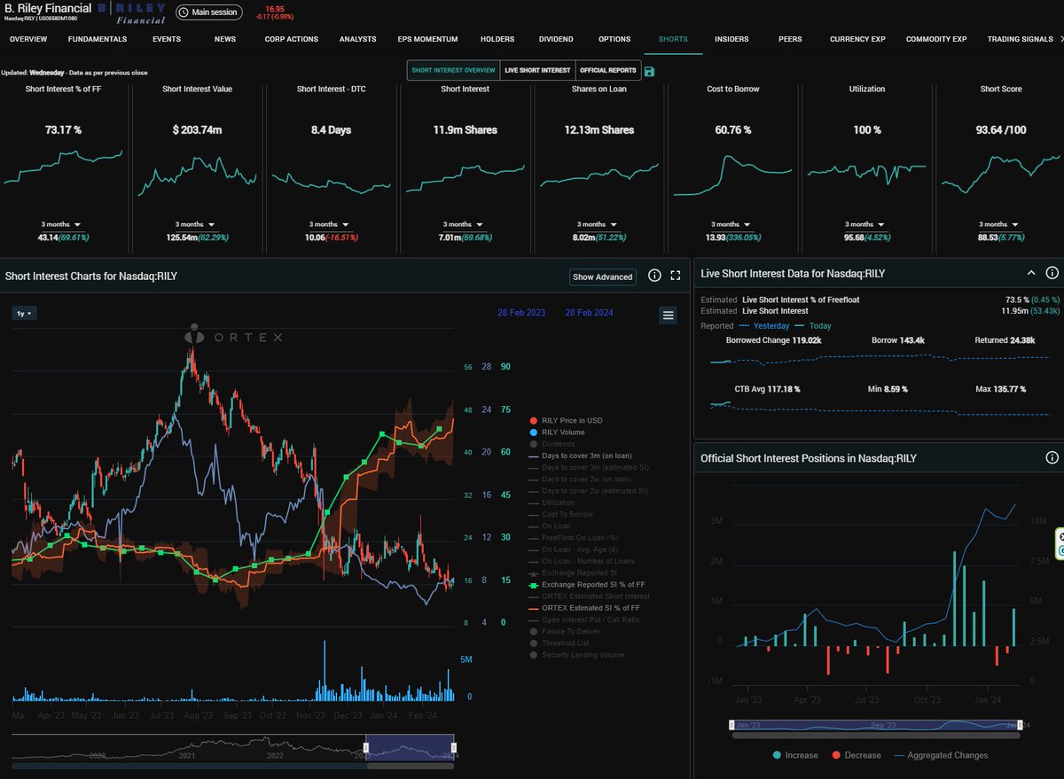Click range navigator under Official Short Interest chart
This screenshot has height=779, width=1064.
(x=876, y=725)
